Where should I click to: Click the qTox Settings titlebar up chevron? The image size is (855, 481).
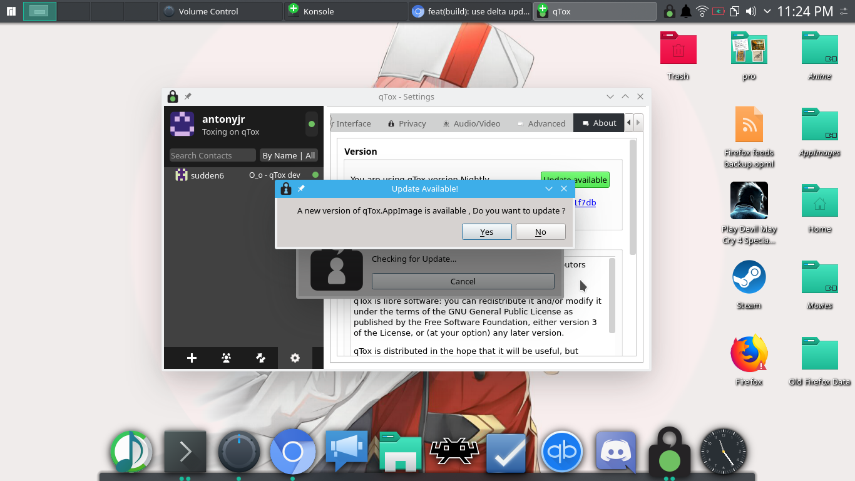tap(625, 96)
